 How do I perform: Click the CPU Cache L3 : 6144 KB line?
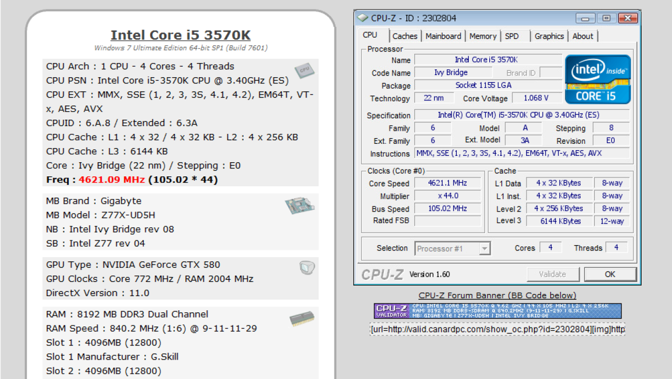(x=107, y=151)
